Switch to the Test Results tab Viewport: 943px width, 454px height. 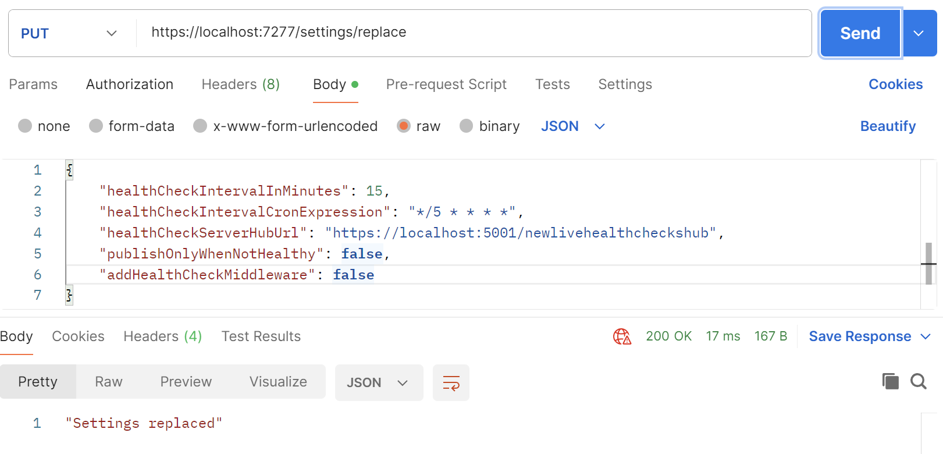click(261, 336)
